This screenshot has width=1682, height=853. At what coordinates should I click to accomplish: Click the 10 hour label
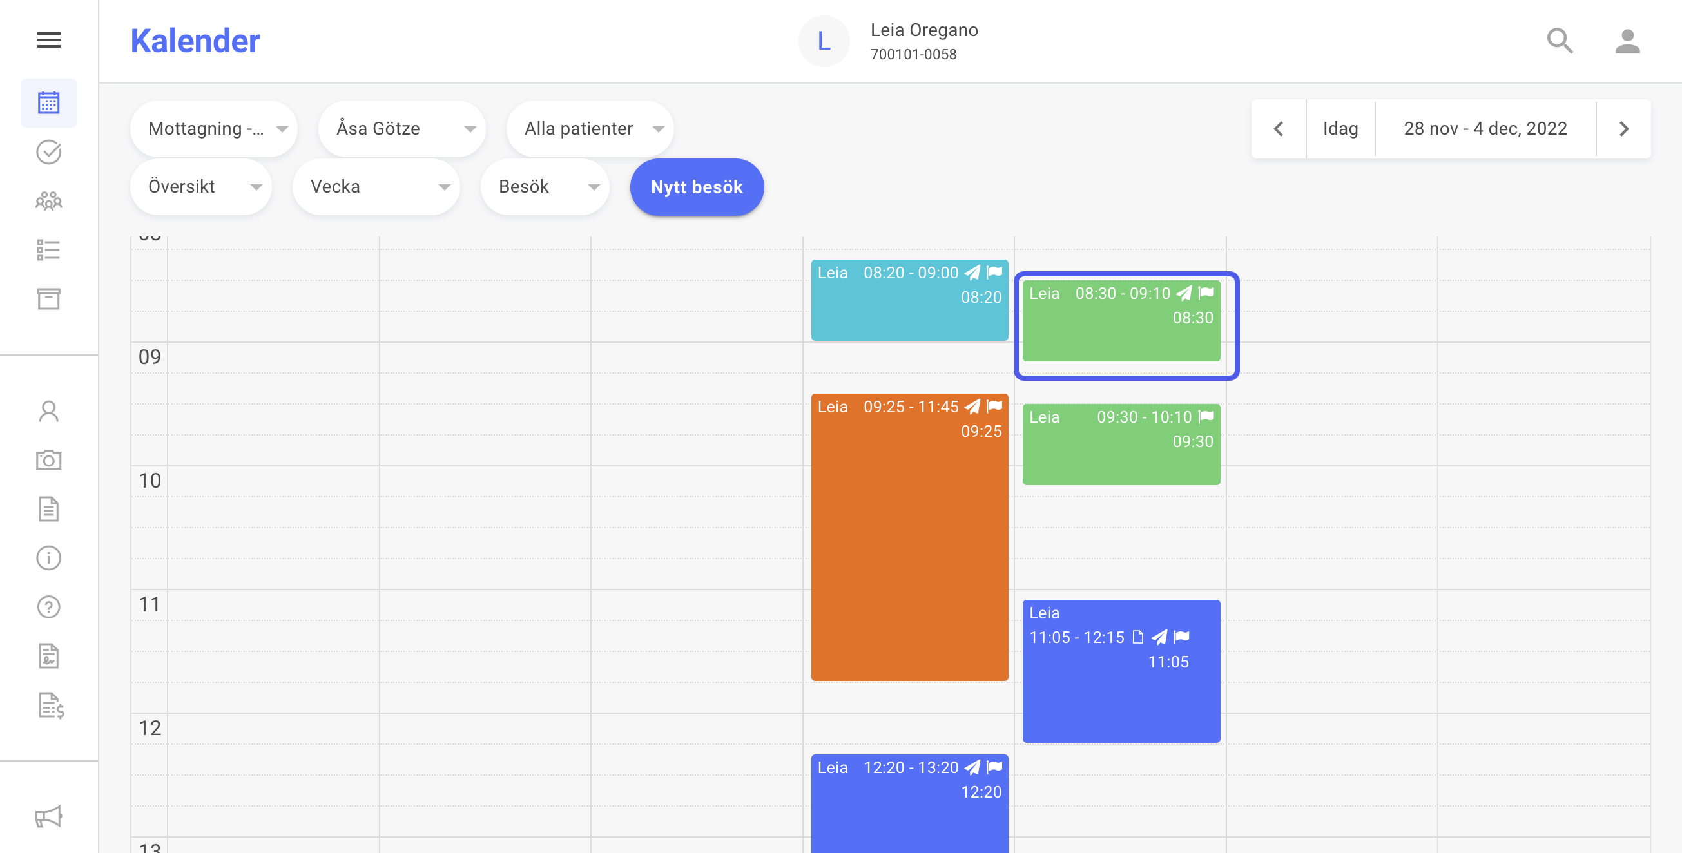coord(150,481)
